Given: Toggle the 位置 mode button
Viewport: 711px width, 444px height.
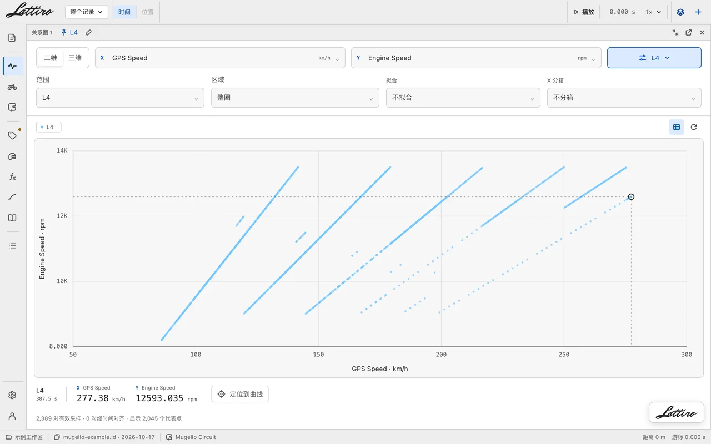Looking at the screenshot, I should coord(148,12).
